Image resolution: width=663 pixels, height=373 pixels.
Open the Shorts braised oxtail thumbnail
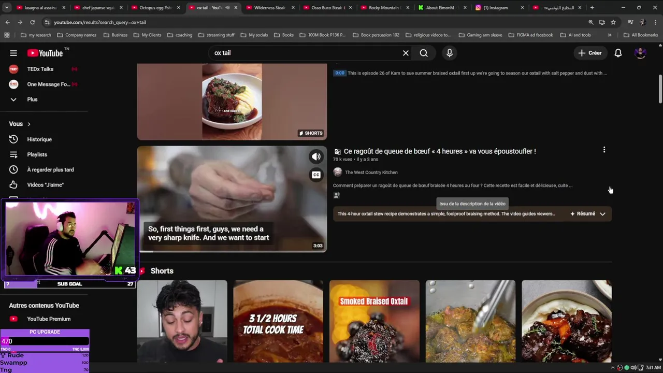(232, 102)
